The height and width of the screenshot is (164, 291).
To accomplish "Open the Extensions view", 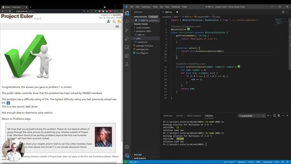I will pyautogui.click(x=127, y=56).
